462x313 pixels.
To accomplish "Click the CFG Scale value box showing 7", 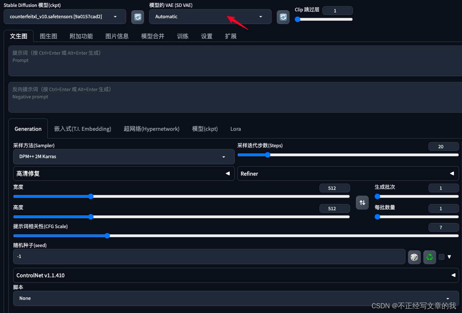I will click(443, 227).
